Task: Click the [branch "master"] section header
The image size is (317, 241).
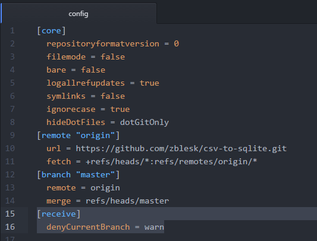Action: (x=79, y=174)
